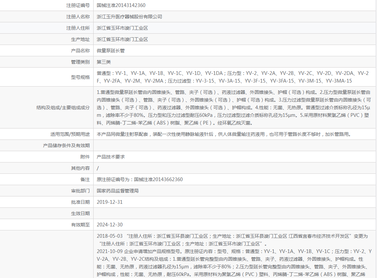Click the intended use text 本产品同微量注射泵配套

tap(224, 134)
